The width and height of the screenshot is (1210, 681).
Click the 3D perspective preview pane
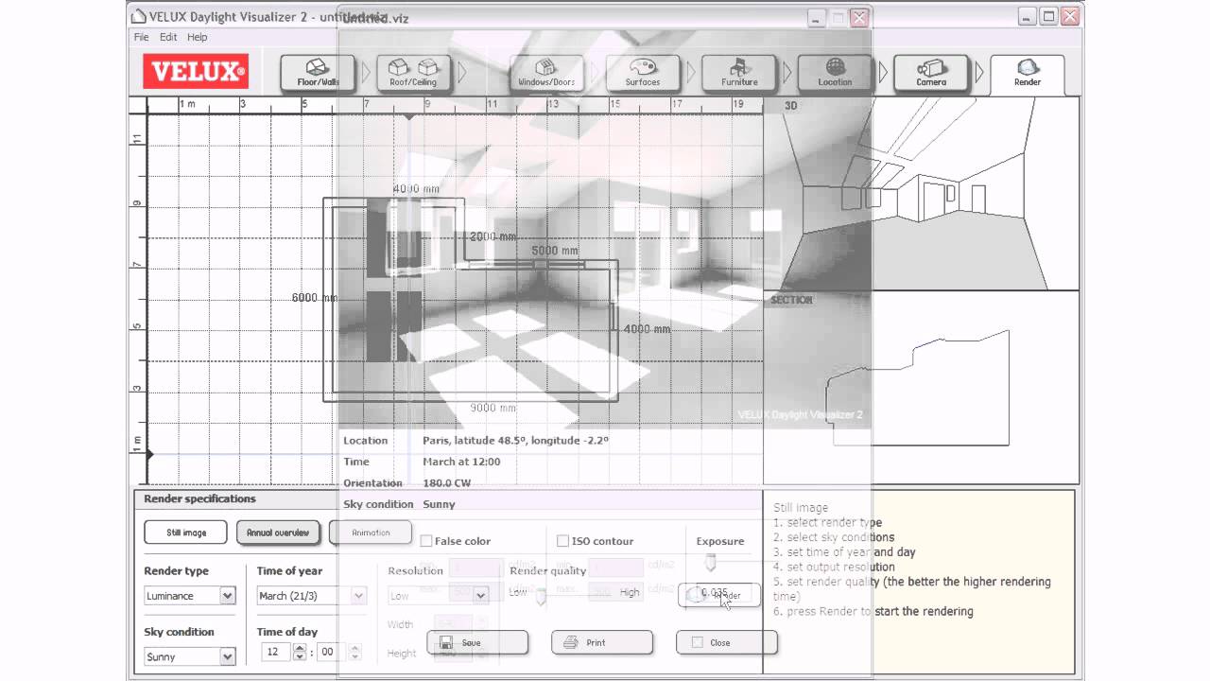point(921,193)
